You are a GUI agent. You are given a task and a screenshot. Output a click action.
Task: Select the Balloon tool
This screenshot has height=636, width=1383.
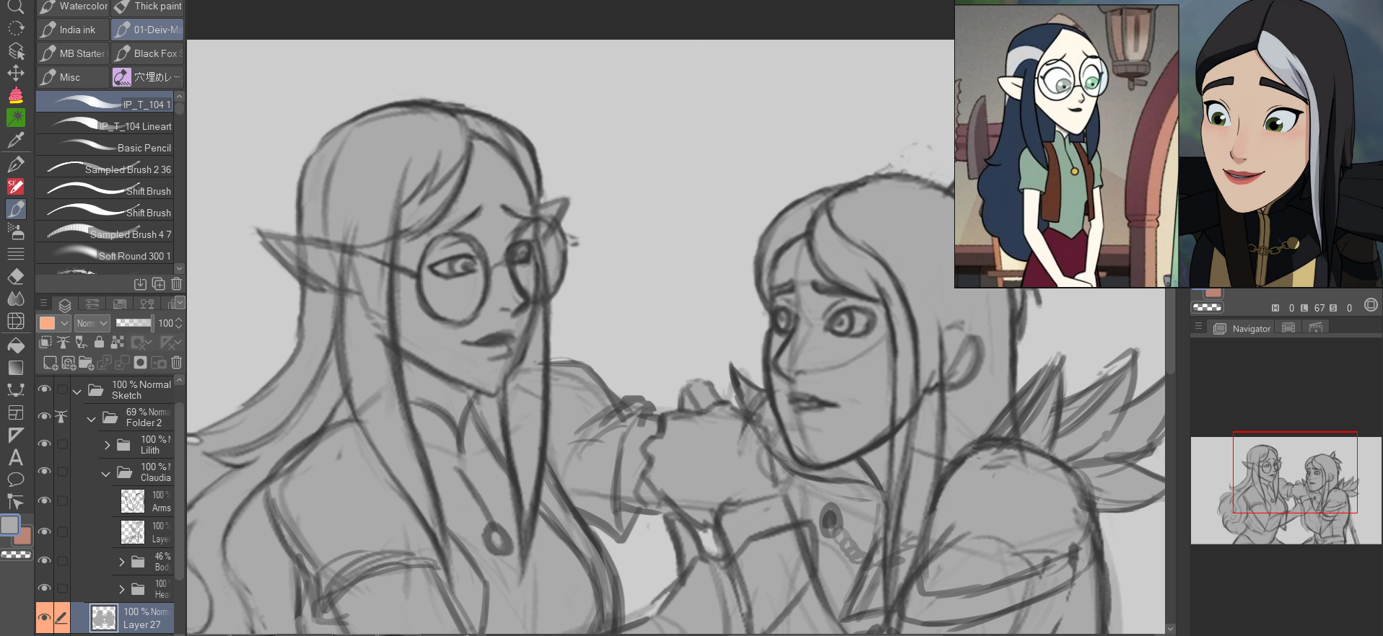tap(16, 480)
